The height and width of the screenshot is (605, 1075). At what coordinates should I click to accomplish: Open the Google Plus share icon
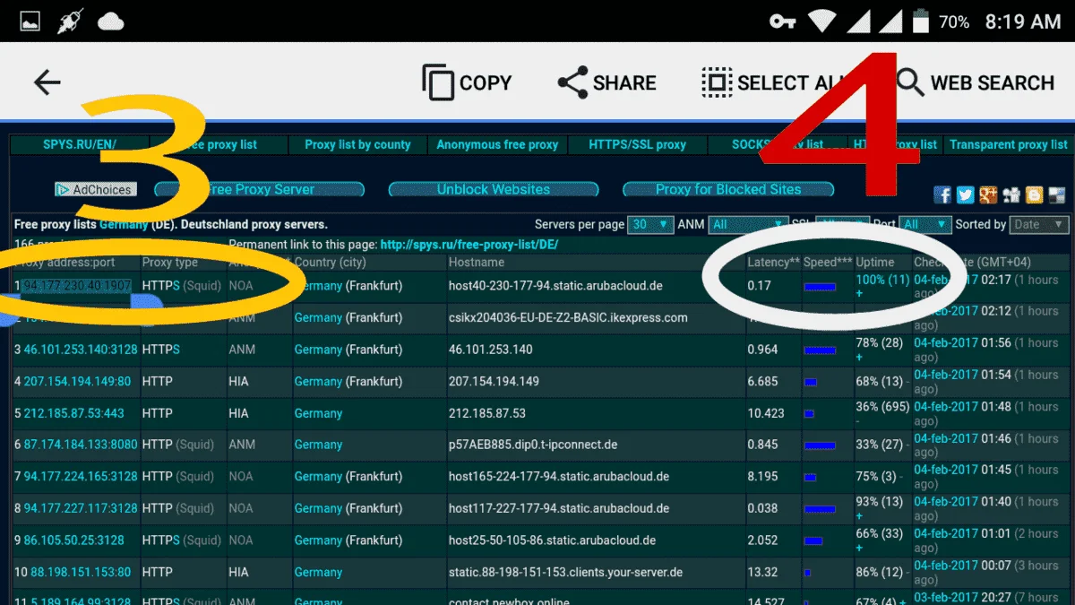tap(988, 194)
